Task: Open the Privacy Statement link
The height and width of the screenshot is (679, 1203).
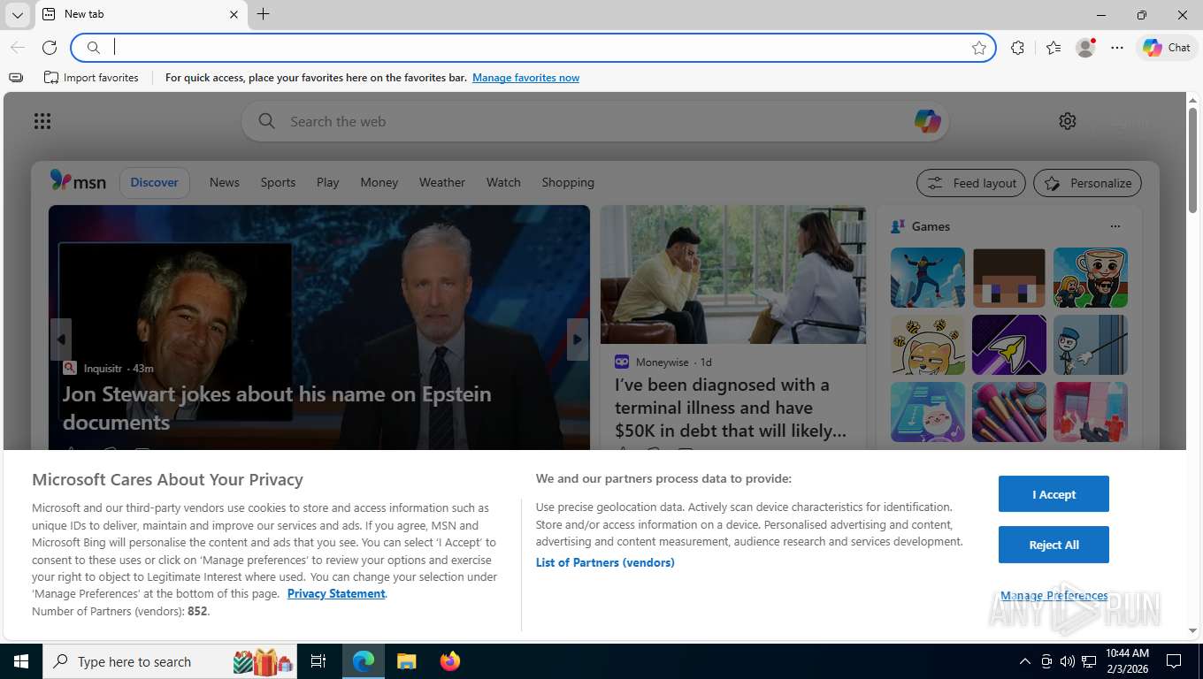Action: pyautogui.click(x=336, y=594)
